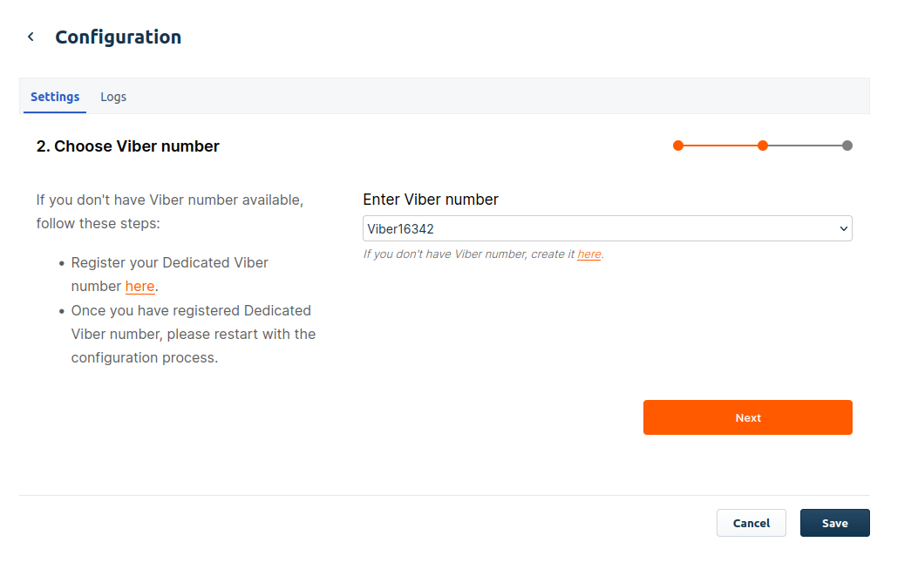Image resolution: width=918 pixels, height=576 pixels.
Task: Click the back arrow beside Configuration
Action: 31,37
